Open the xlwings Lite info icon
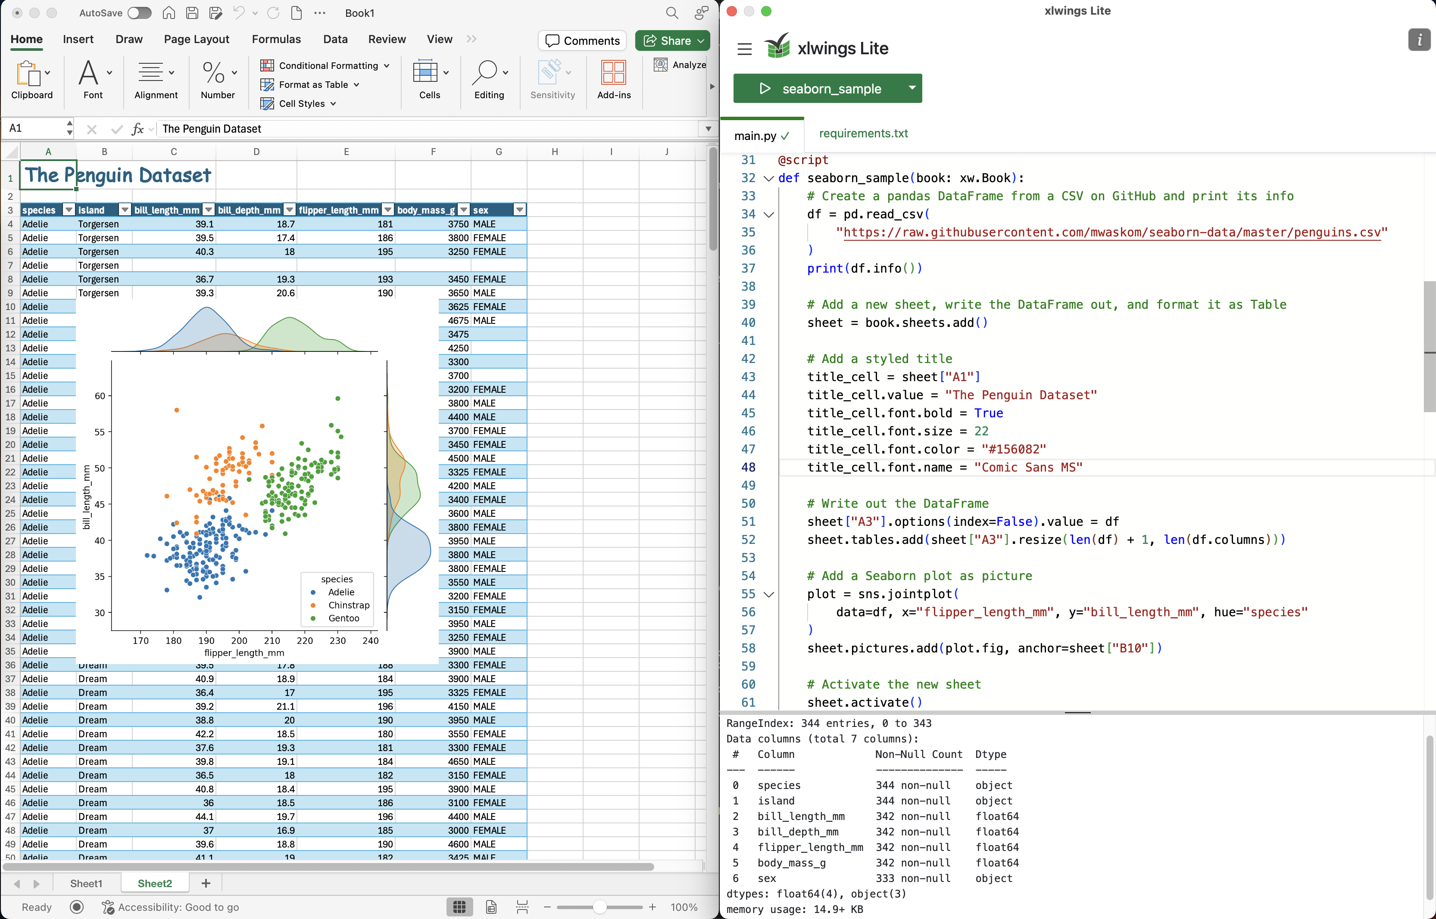The image size is (1436, 919). tap(1419, 40)
